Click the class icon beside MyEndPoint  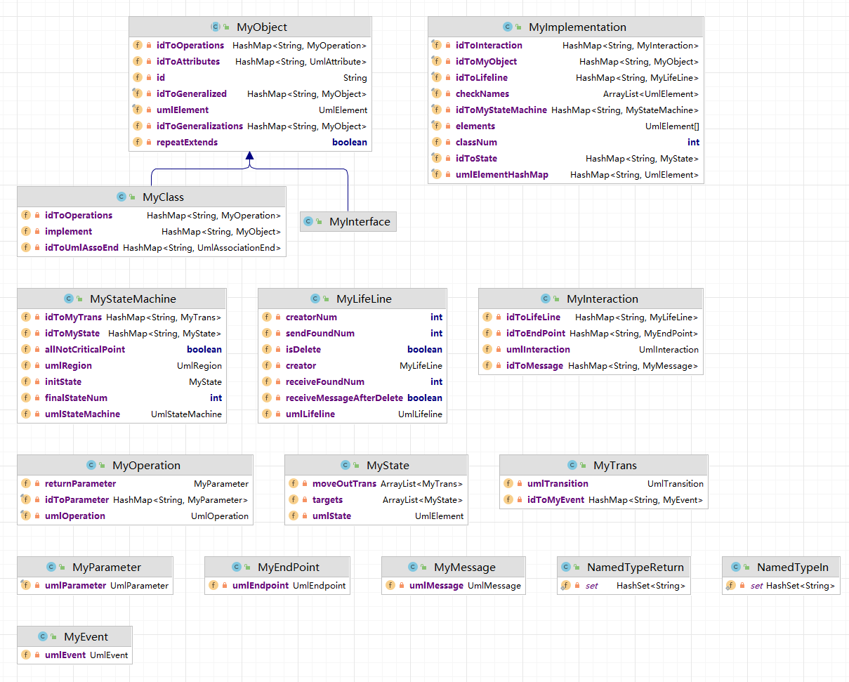[x=237, y=568]
